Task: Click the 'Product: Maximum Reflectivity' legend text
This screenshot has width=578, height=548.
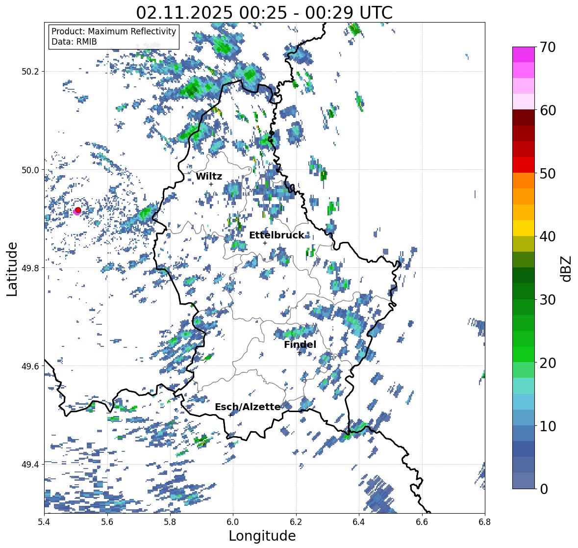Action: point(114,31)
